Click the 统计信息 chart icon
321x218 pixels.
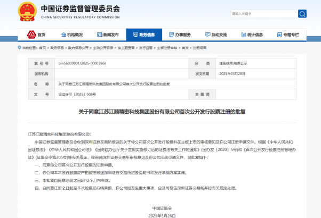pos(244,35)
